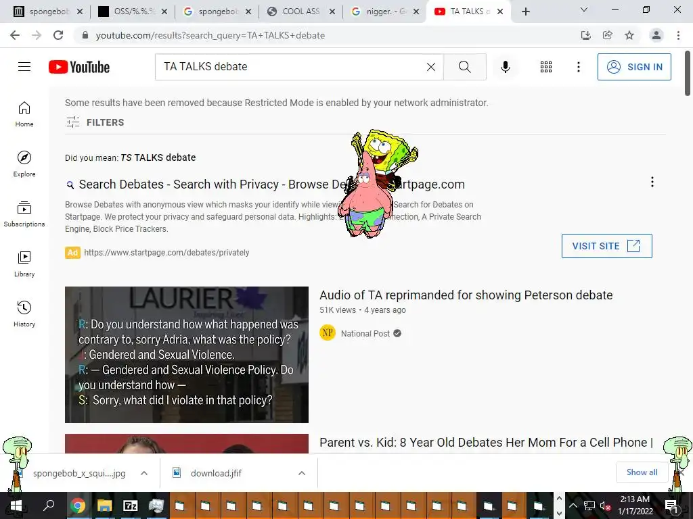Click the YouTube logo
Image resolution: width=693 pixels, height=519 pixels.
coord(79,67)
